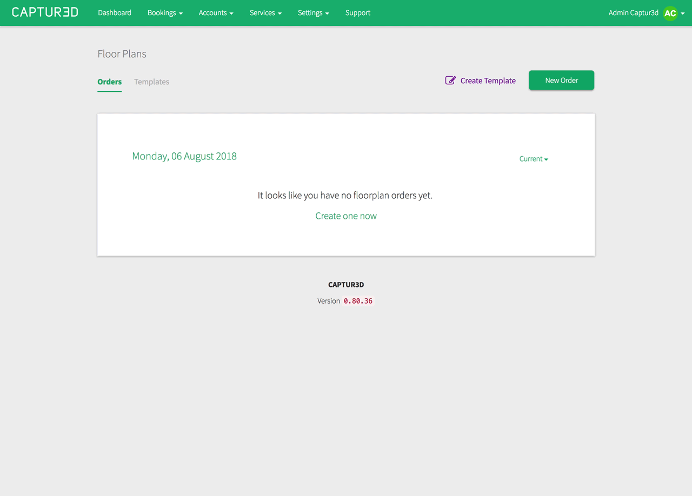Screen dimensions: 692x496
Task: Click the CAPTUR3D footer text
Action: coord(346,285)
